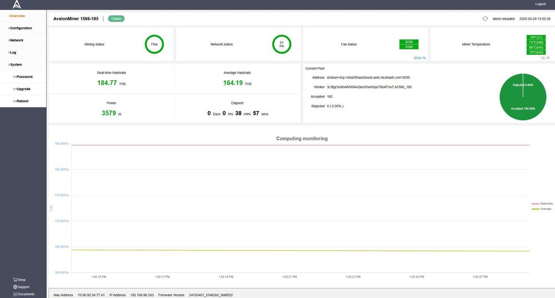The height and width of the screenshot is (298, 555).
Task: Switch fan units via RPM /% toggle
Action: click(420, 58)
